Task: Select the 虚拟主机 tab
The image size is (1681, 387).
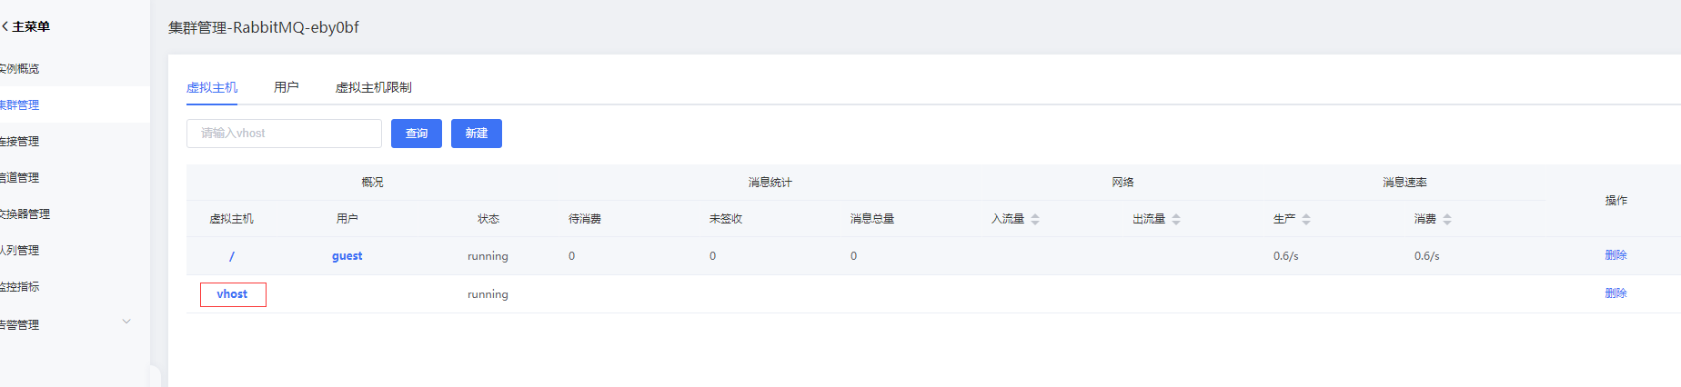Action: 212,87
